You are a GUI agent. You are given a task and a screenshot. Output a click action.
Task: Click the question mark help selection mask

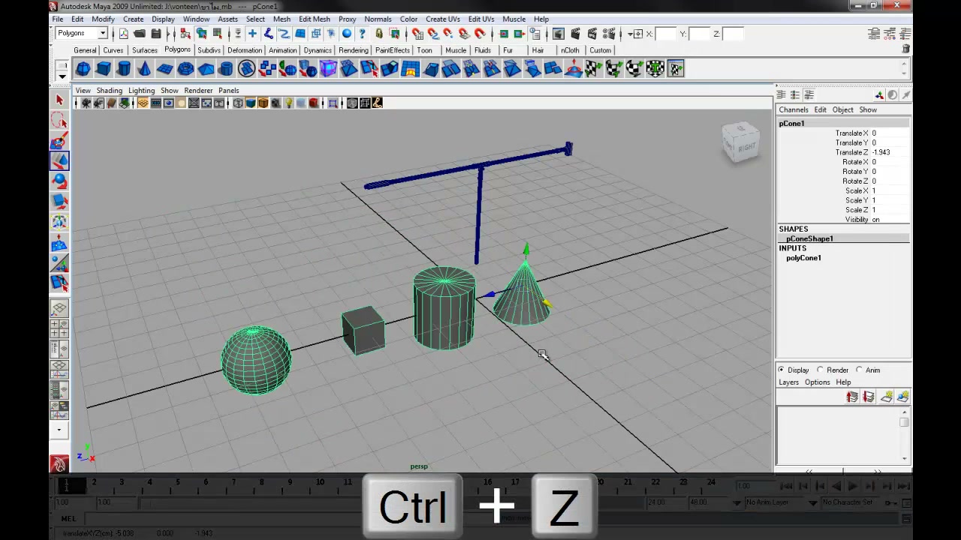click(363, 34)
